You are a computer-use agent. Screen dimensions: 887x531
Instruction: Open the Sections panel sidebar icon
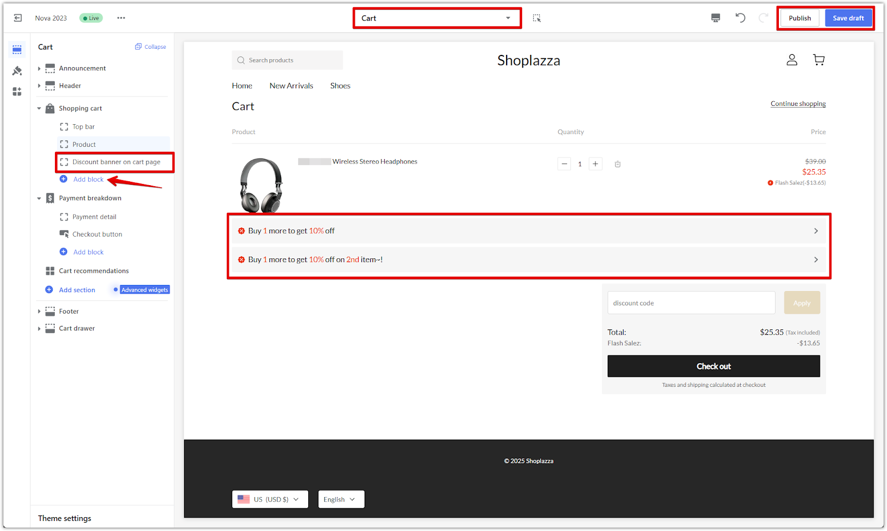(17, 49)
